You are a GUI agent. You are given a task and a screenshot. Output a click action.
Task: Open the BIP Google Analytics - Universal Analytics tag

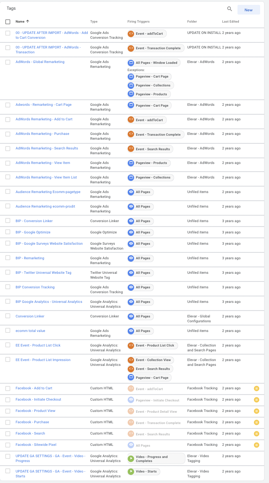49,302
